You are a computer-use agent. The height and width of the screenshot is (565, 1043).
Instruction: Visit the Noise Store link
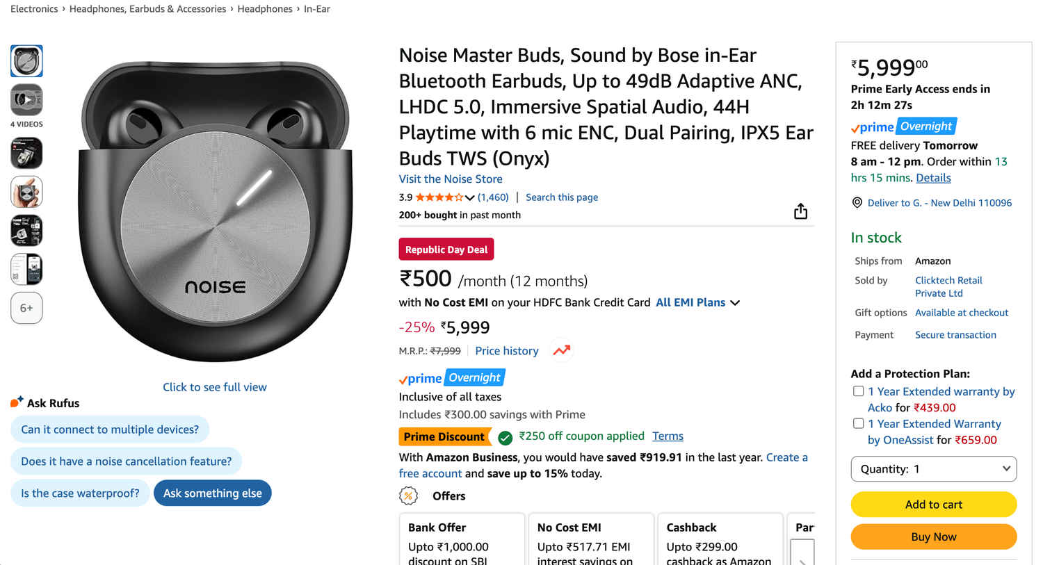coord(451,179)
